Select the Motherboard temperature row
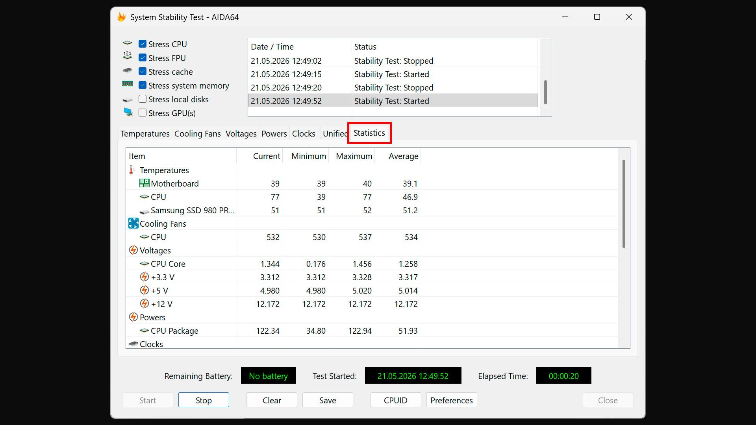Screen dimensions: 756x425 coord(372,183)
